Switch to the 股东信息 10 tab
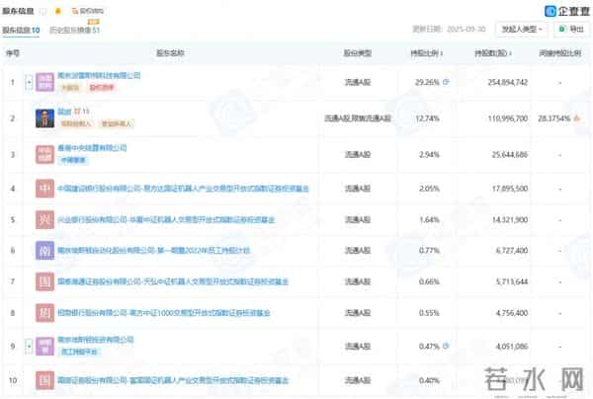This screenshot has height=399, width=593. coord(21,31)
